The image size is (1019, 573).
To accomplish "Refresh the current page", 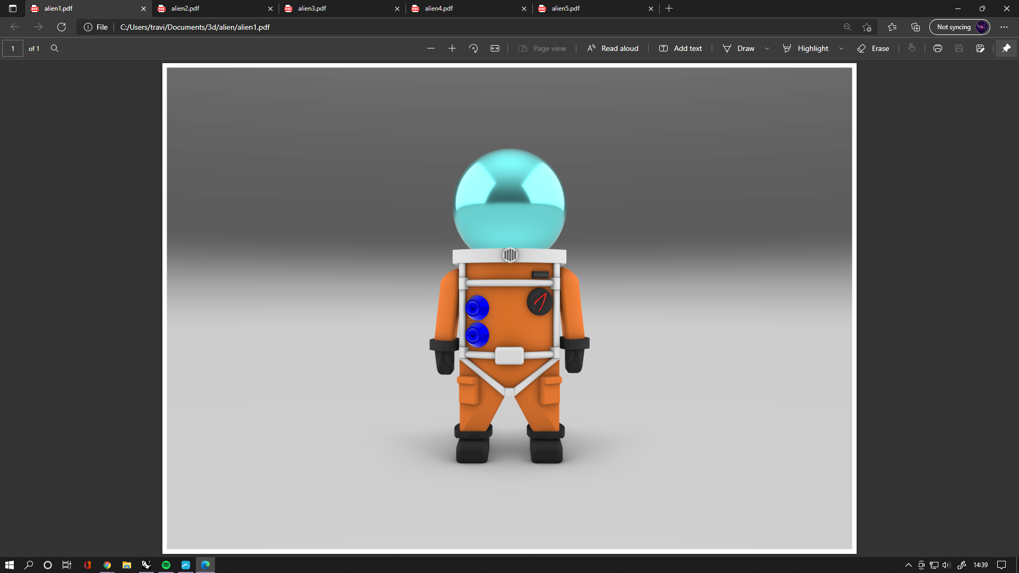I will (62, 27).
